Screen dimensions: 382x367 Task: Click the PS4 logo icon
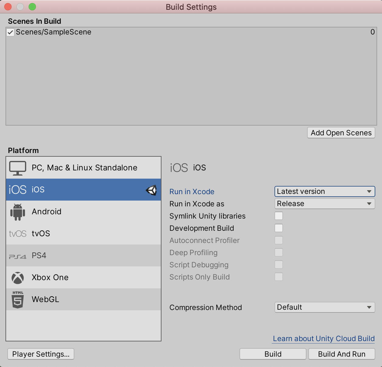click(18, 257)
